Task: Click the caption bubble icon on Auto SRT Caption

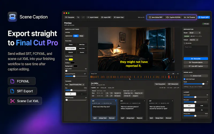Action: [x=190, y=66]
